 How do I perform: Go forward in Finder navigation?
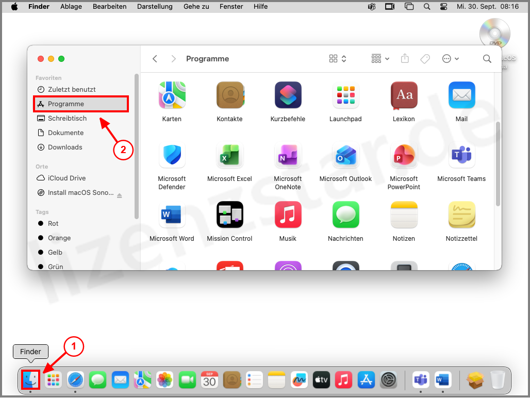point(173,59)
